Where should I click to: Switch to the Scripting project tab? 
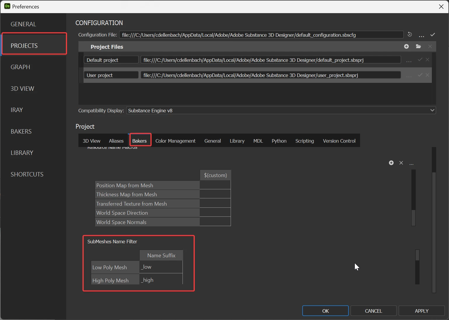pyautogui.click(x=305, y=141)
